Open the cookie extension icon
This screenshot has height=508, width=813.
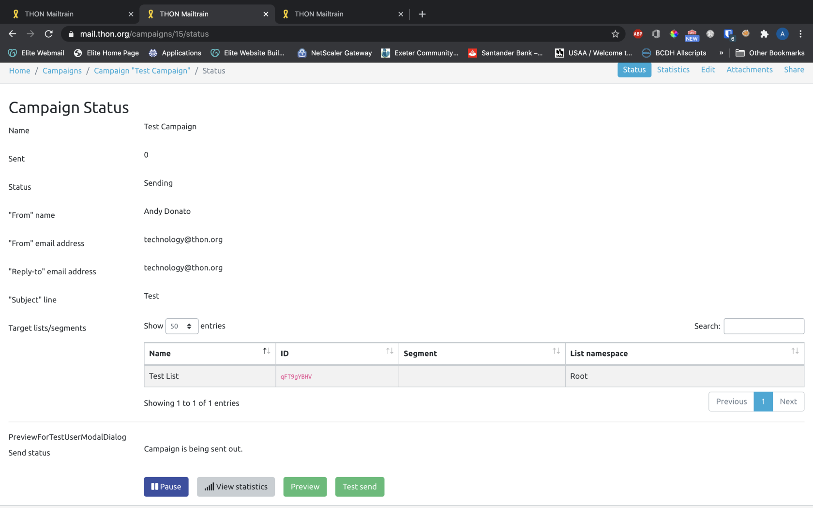(x=746, y=33)
